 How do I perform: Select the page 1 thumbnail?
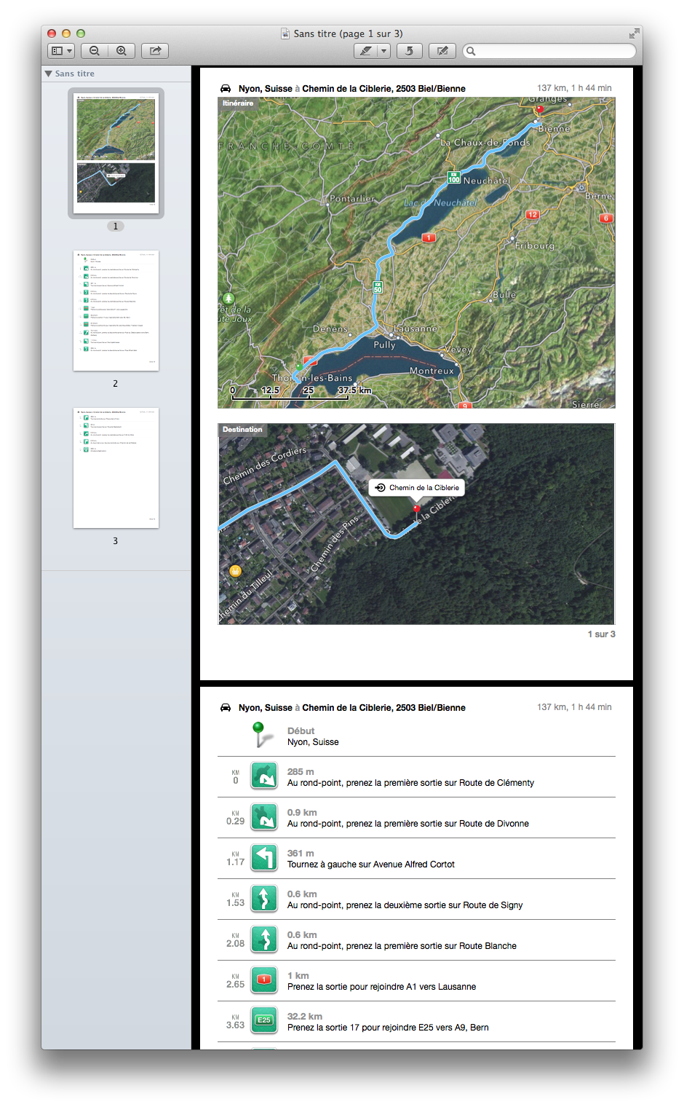[116, 151]
